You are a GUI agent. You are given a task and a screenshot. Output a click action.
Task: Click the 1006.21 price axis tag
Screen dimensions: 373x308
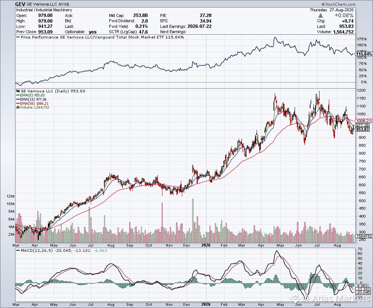364,121
